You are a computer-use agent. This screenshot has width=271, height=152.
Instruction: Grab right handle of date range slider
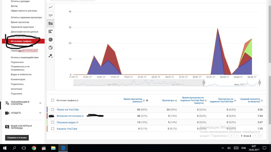260,83
